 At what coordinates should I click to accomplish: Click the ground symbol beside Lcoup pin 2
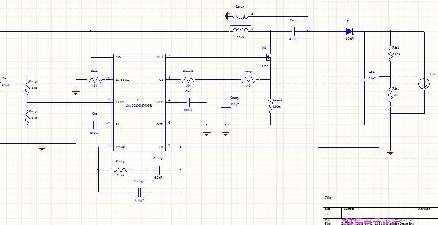(226, 17)
